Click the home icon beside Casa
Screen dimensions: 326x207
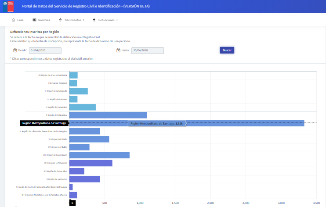14,20
